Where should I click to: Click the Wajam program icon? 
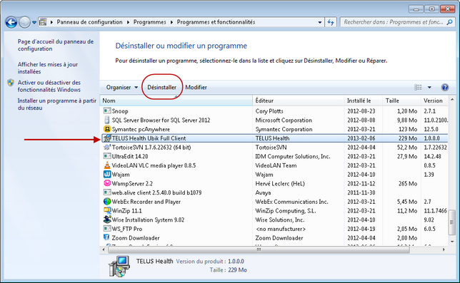coord(107,174)
